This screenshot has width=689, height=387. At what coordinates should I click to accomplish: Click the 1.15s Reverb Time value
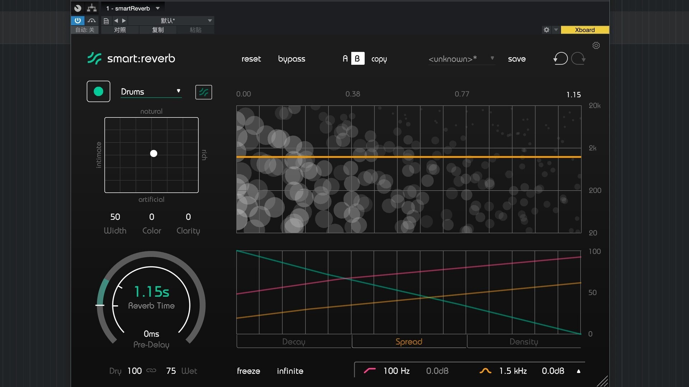[151, 292]
